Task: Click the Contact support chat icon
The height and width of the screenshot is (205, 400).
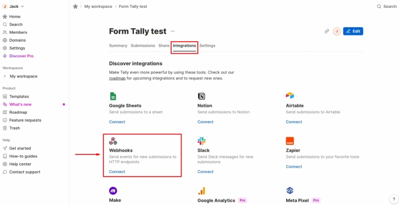Action: [x=4, y=172]
